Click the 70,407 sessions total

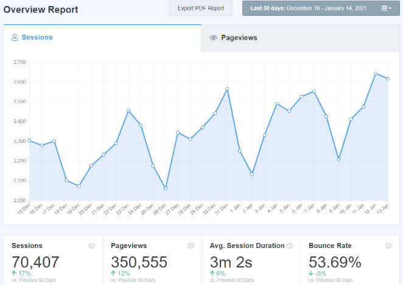point(35,262)
